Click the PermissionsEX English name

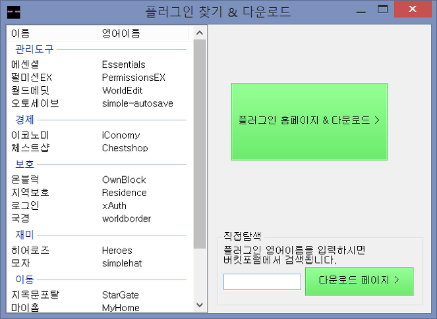click(x=134, y=78)
